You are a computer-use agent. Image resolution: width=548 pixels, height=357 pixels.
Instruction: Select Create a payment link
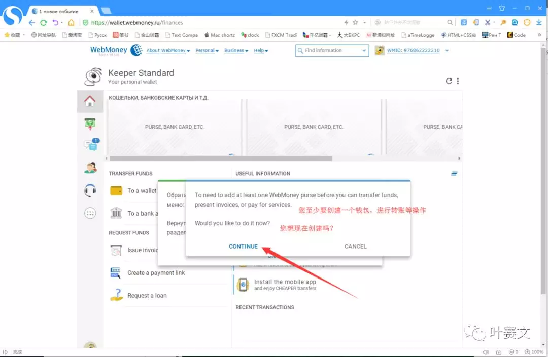[x=156, y=273]
